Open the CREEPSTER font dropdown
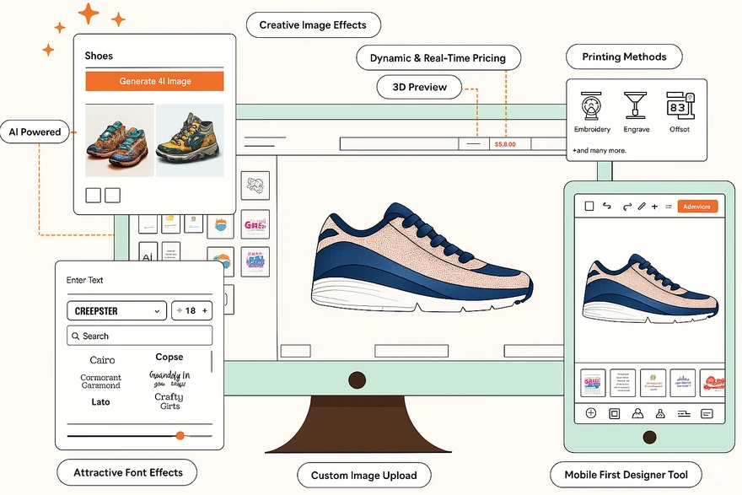742x495 pixels. [116, 310]
